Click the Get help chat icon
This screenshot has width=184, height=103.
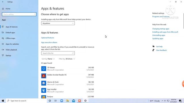[153, 46]
